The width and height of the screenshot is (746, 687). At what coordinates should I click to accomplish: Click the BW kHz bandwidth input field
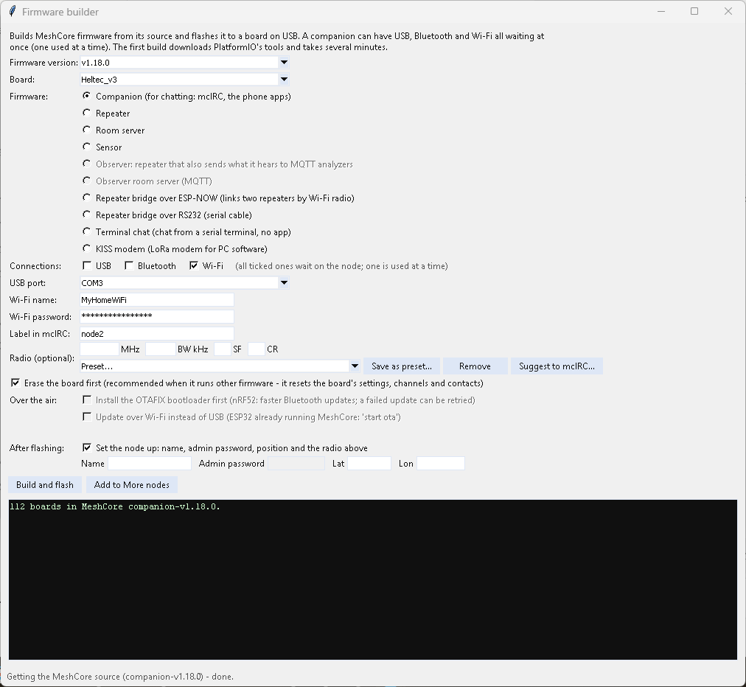coord(161,349)
